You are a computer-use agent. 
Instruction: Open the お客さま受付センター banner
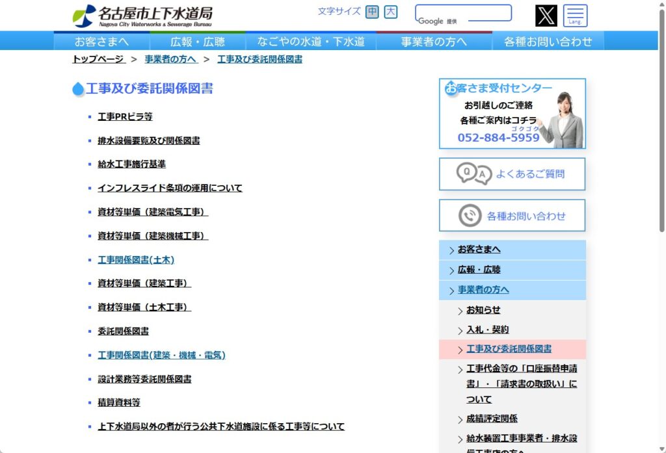coord(512,114)
